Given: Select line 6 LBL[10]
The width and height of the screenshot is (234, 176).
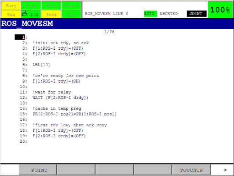Looking at the screenshot, I should pyautogui.click(x=41, y=65).
